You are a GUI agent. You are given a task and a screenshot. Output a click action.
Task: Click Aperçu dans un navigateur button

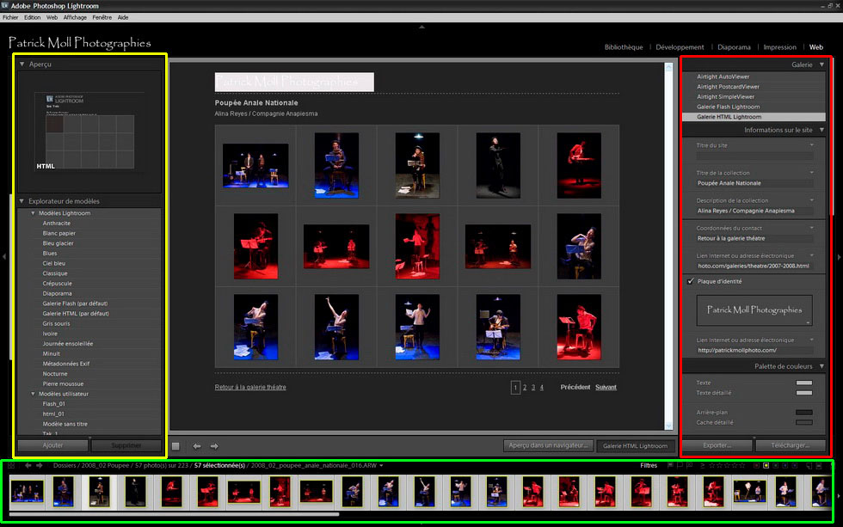click(x=547, y=445)
